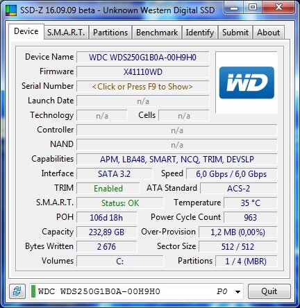Click the Capabilities value APM, LBA48, SMART
The image size is (300, 308).
tap(177, 160)
